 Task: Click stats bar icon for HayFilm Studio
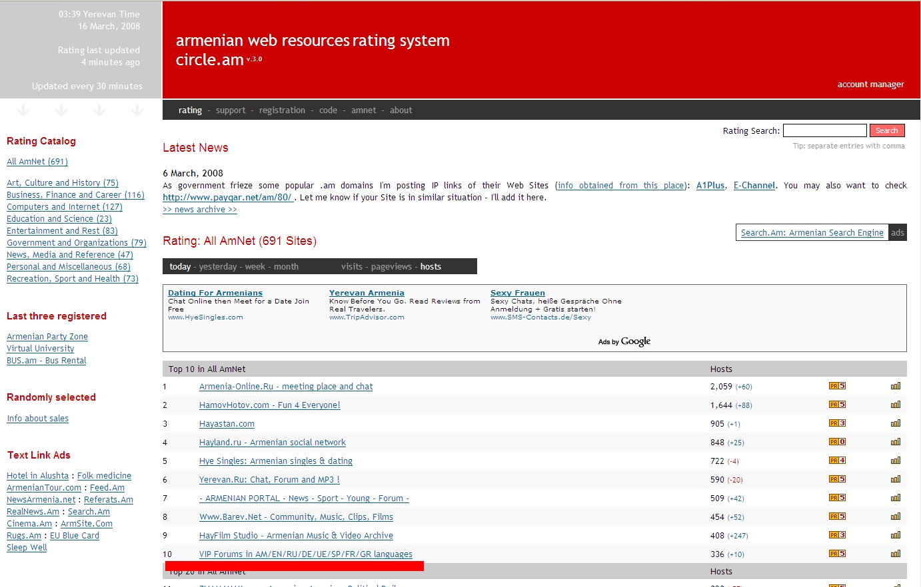click(x=895, y=535)
